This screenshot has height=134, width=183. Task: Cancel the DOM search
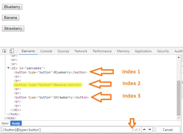click(x=168, y=130)
